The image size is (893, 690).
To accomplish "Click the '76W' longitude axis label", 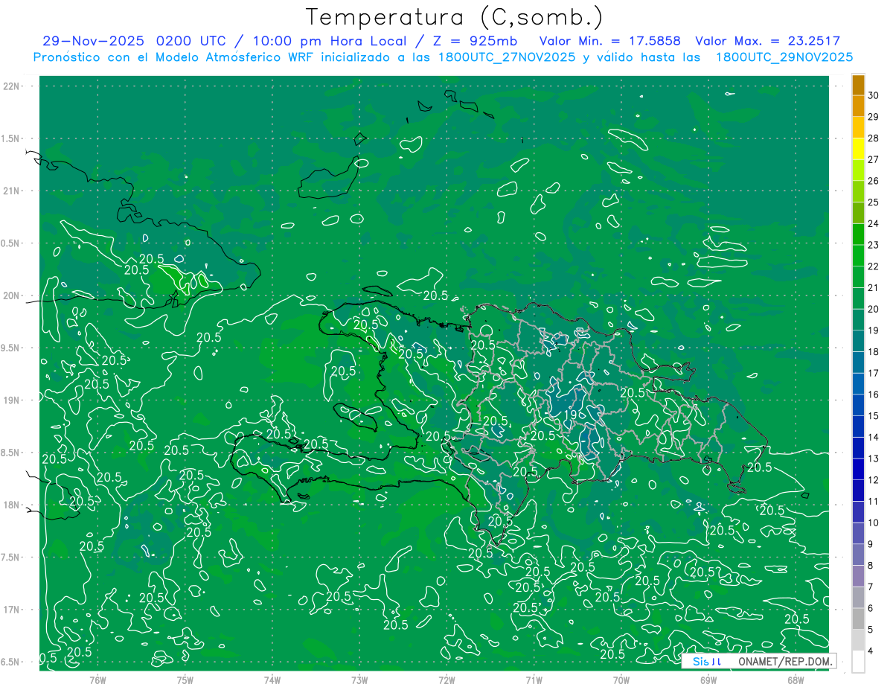I will pos(97,680).
